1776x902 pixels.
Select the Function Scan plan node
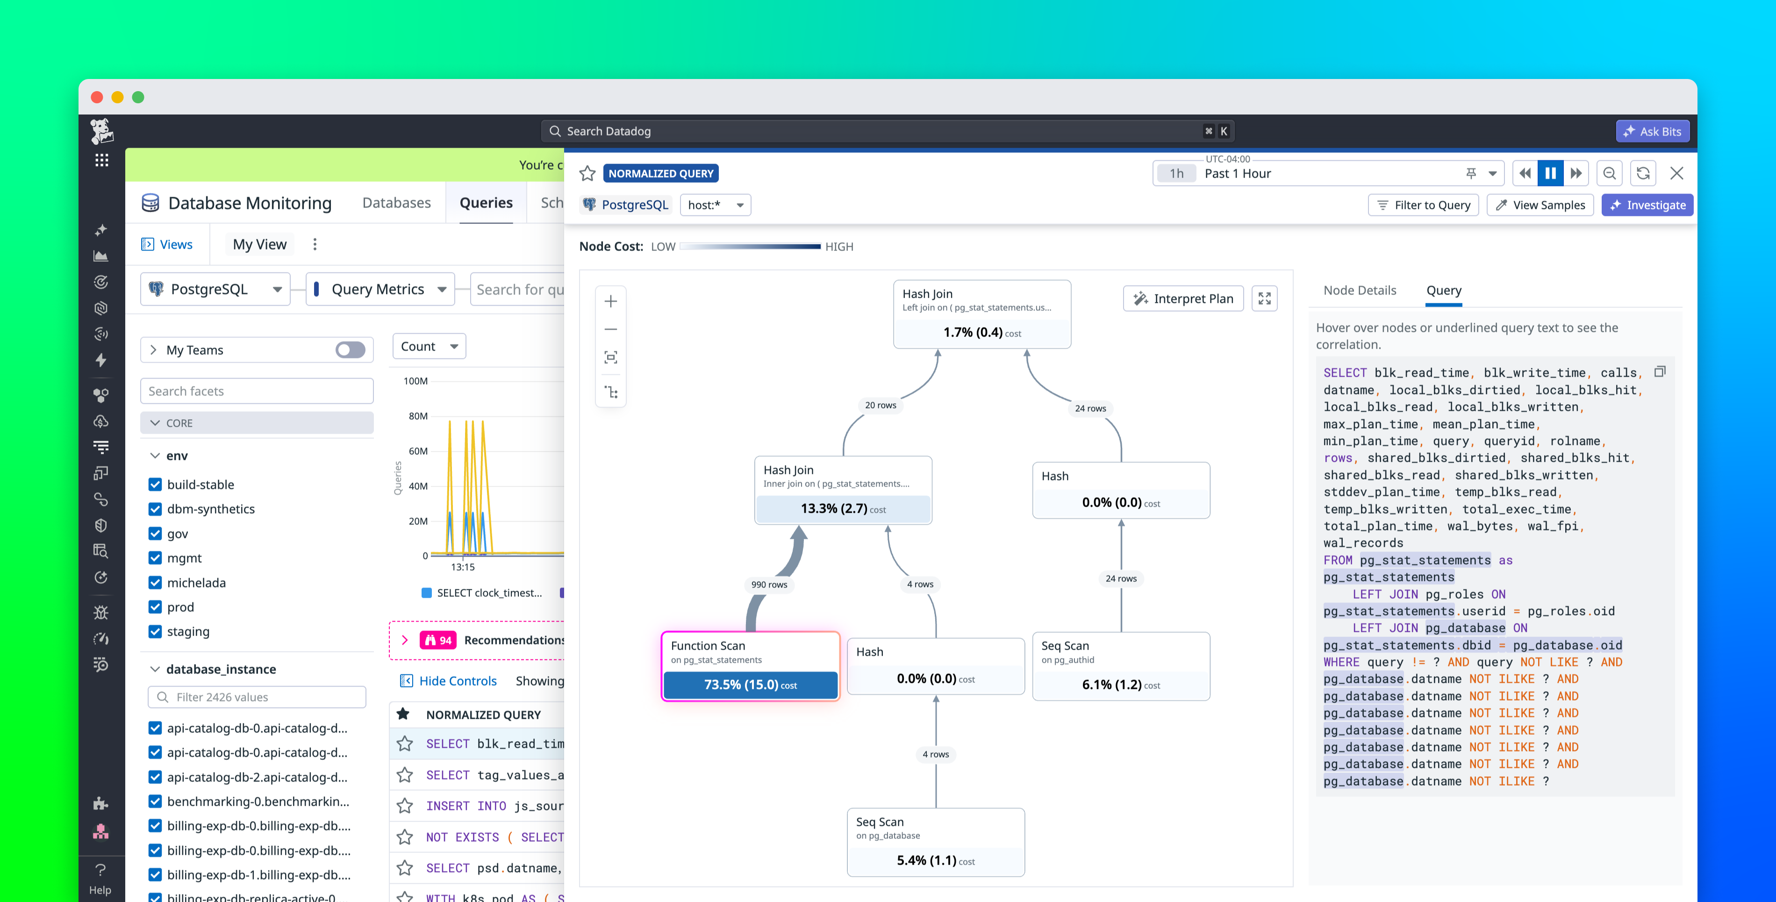tap(750, 666)
